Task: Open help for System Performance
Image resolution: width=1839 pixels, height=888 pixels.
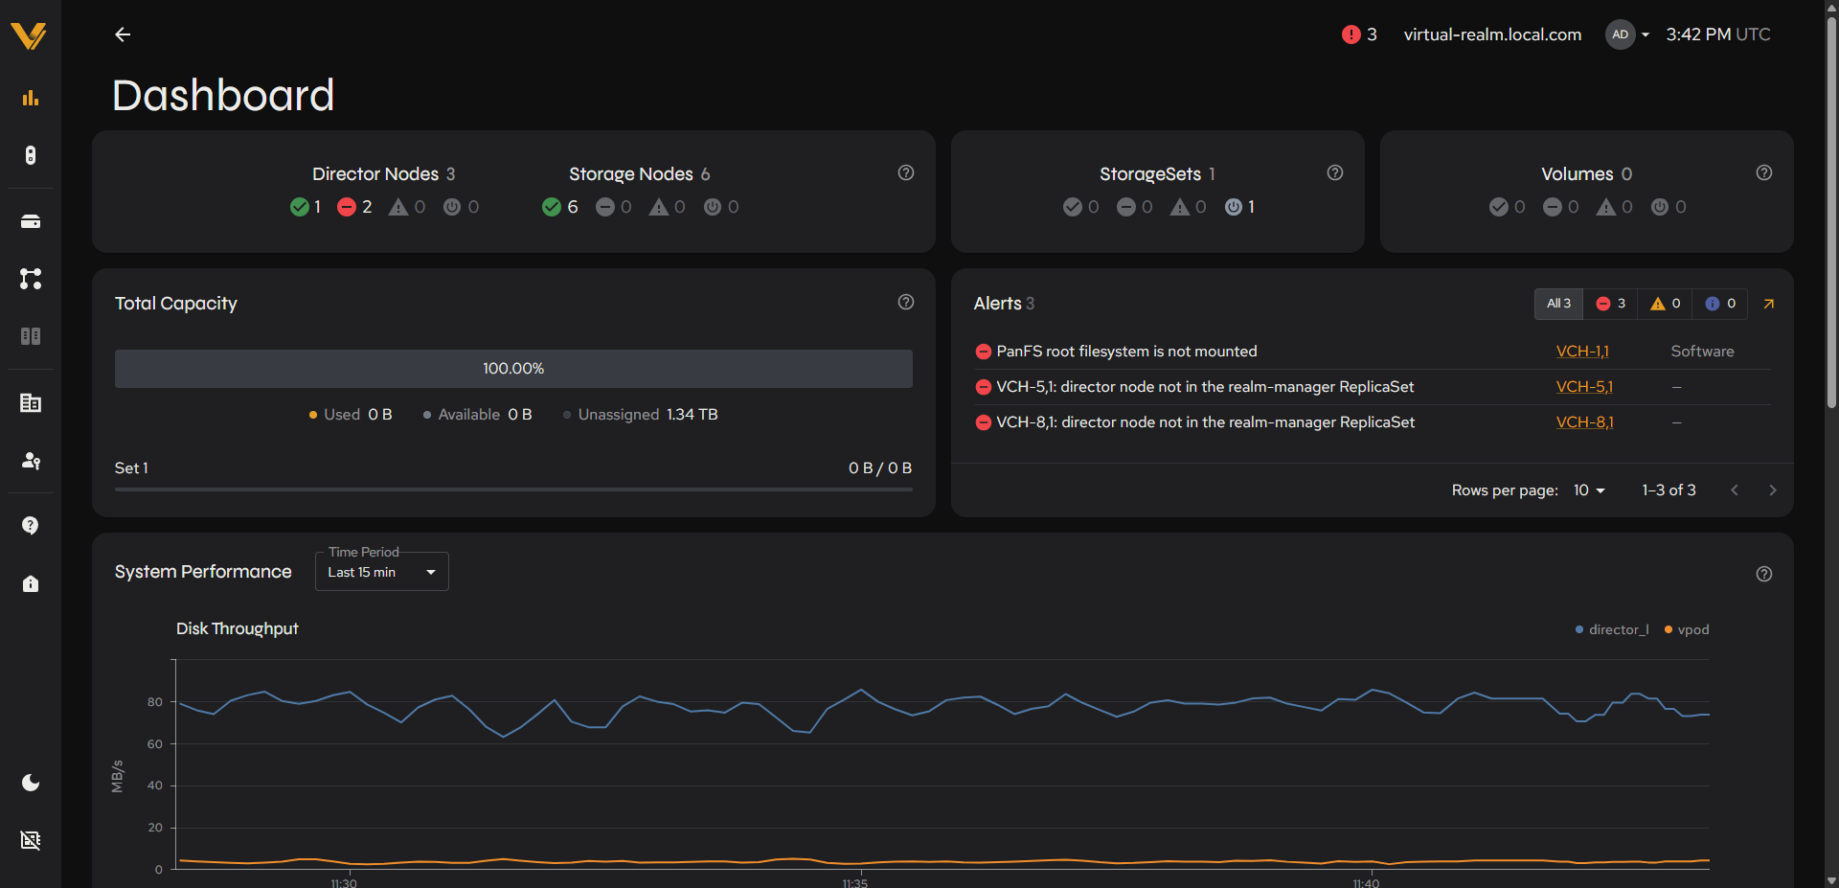Action: pyautogui.click(x=1764, y=574)
